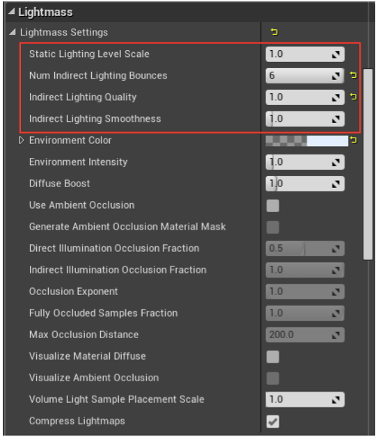378x439 pixels.
Task: Select the Indirect Lighting Quality value field
Action: 305,97
